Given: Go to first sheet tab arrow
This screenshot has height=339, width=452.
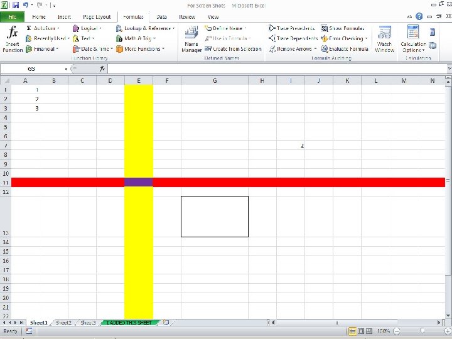Looking at the screenshot, I should [4, 323].
